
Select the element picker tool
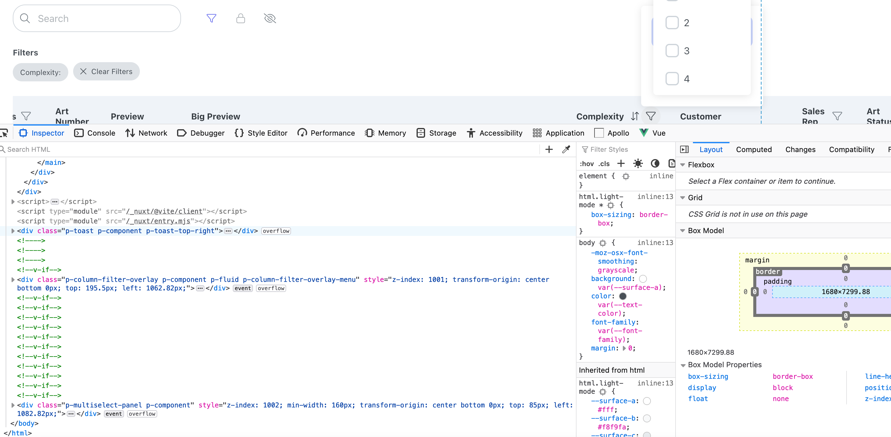pos(3,133)
